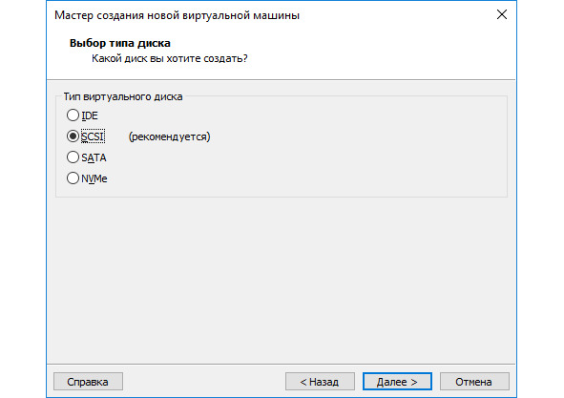Screen dimensions: 564x398
Task: Choose the SCSI radio button circle
Action: (73, 136)
